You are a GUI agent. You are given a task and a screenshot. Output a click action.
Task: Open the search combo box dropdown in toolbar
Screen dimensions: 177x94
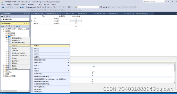[98, 7]
